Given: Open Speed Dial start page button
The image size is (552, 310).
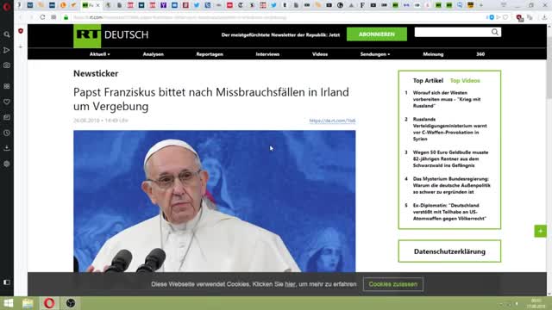Looking at the screenshot, I should (53, 17).
